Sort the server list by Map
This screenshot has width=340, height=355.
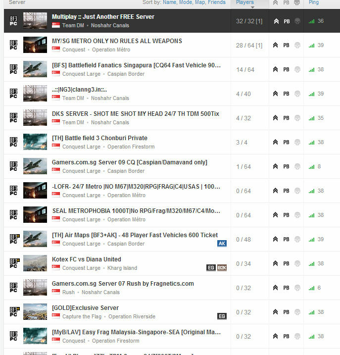pyautogui.click(x=200, y=2)
